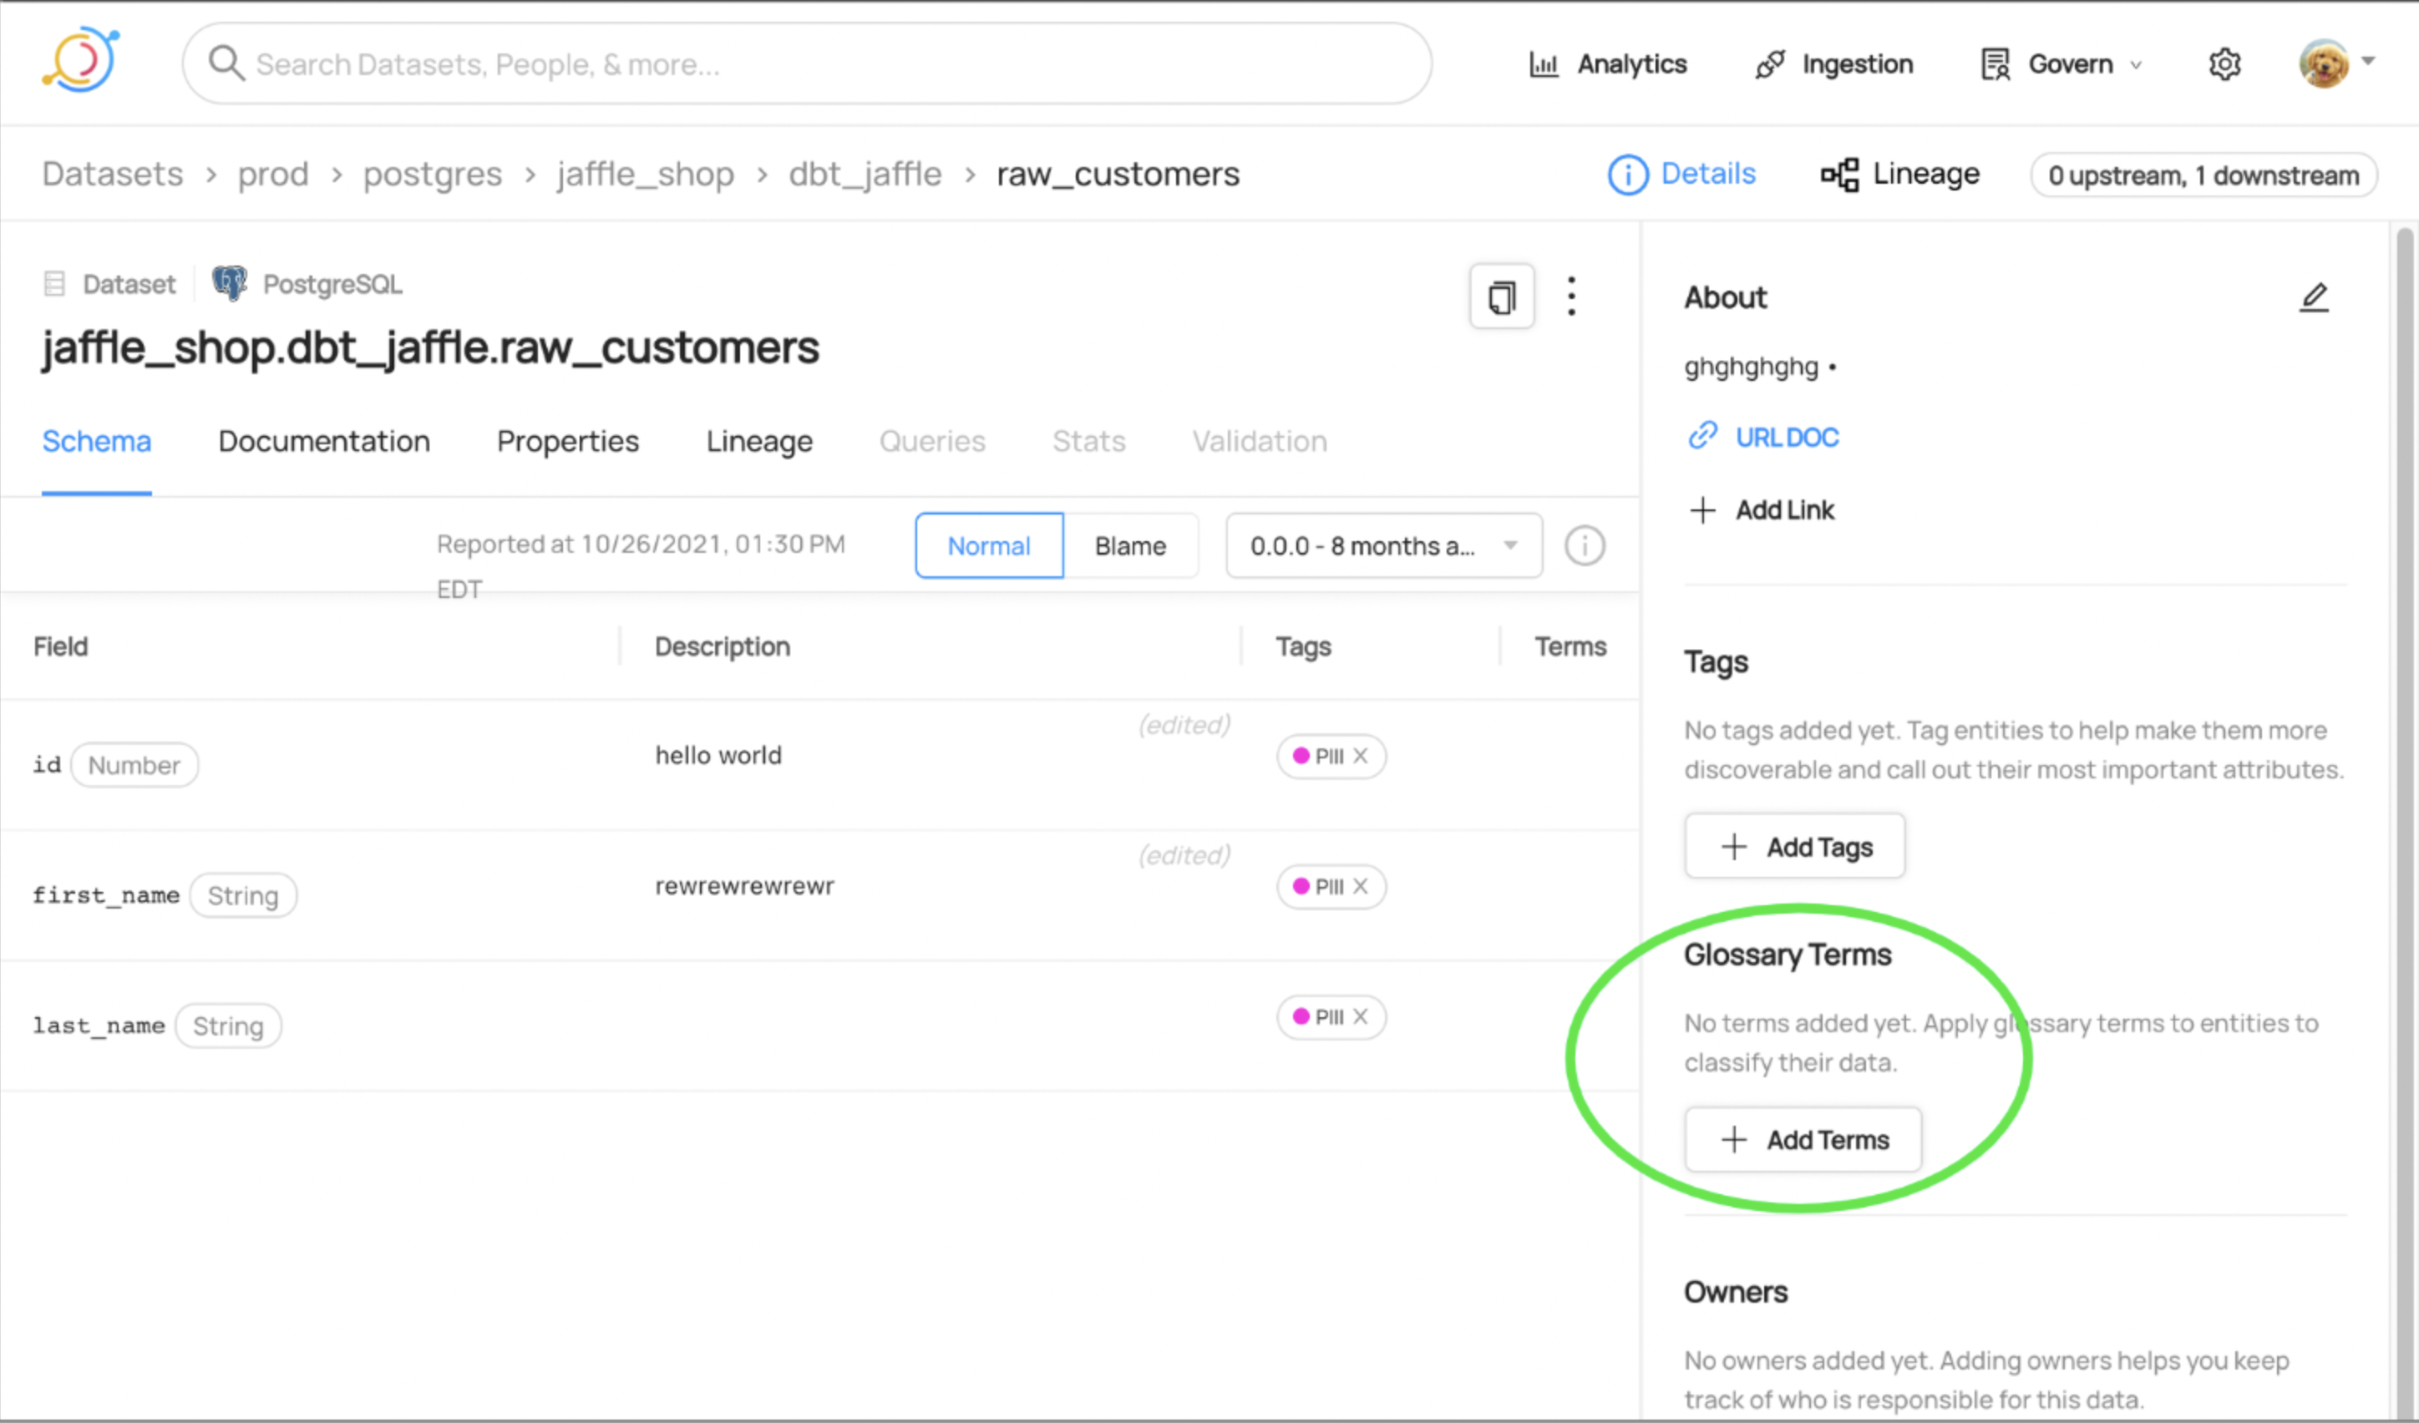Open the settings gear icon

click(2224, 64)
